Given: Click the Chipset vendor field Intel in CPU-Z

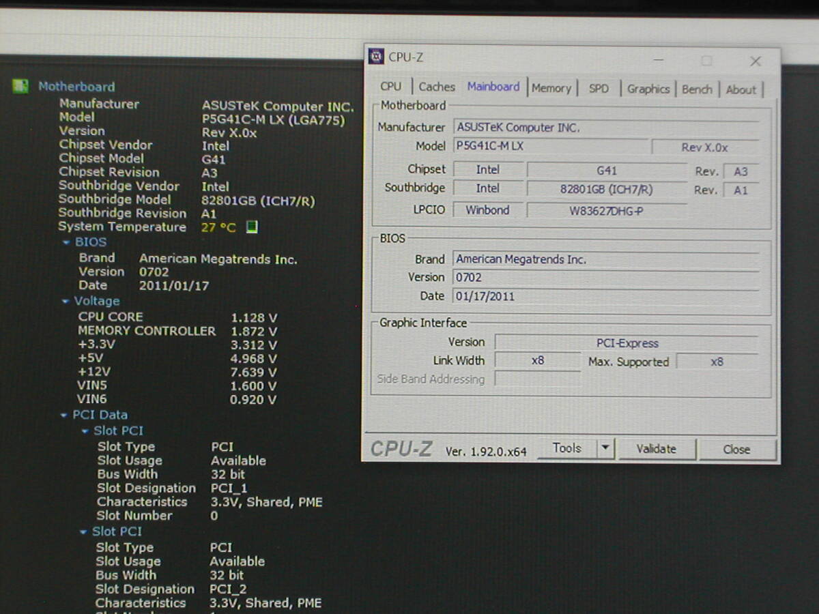Looking at the screenshot, I should pyautogui.click(x=488, y=170).
